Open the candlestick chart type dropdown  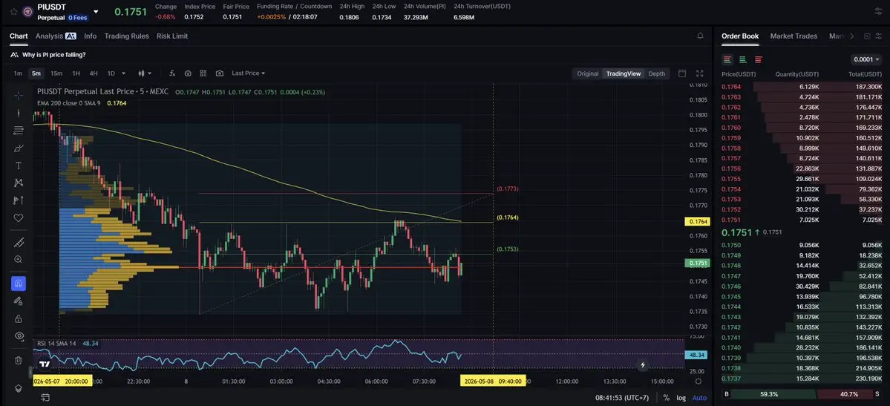[x=145, y=73]
